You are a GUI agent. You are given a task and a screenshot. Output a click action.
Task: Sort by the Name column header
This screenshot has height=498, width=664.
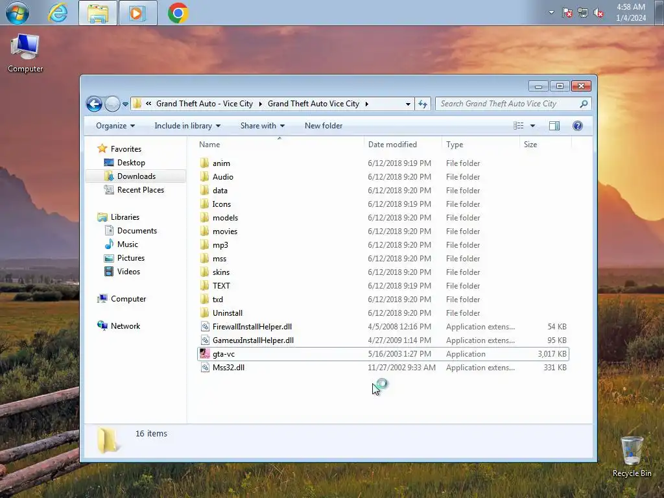209,145
